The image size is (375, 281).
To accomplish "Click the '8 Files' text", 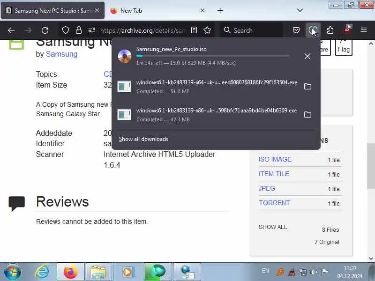I will coord(330,230).
